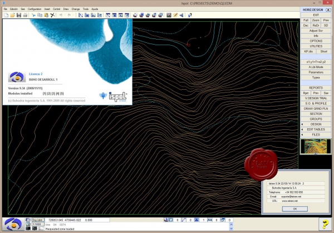Screen dimensions: 334x233
Task: Open OPTIONS in the side panel
Action: (x=316, y=41)
